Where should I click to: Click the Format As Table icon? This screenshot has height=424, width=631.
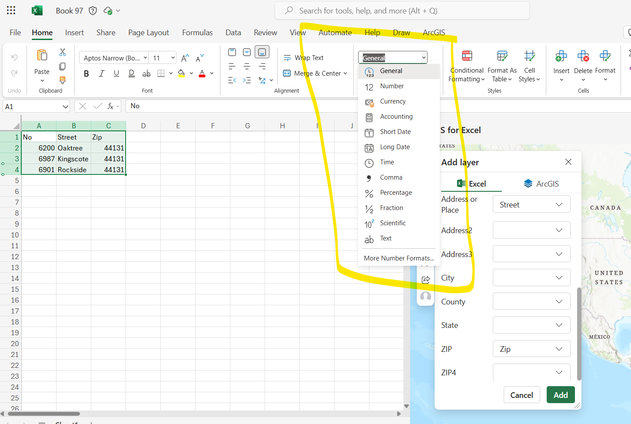coord(502,57)
